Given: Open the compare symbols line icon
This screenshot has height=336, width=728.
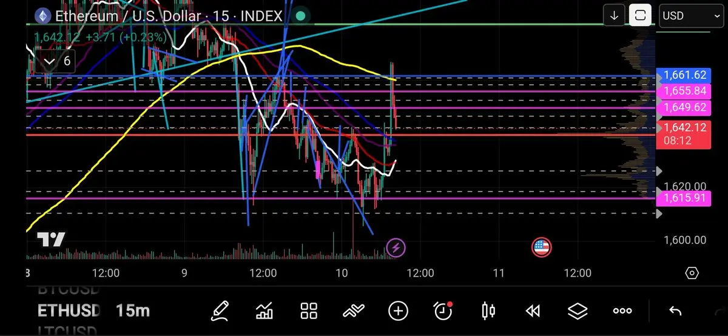Looking at the screenshot, I should coord(353,311).
